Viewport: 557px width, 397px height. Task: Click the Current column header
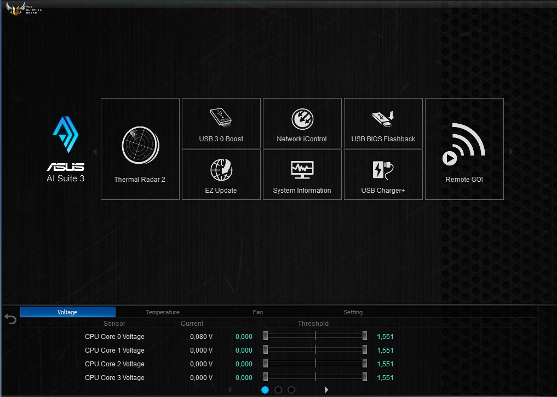coord(192,324)
